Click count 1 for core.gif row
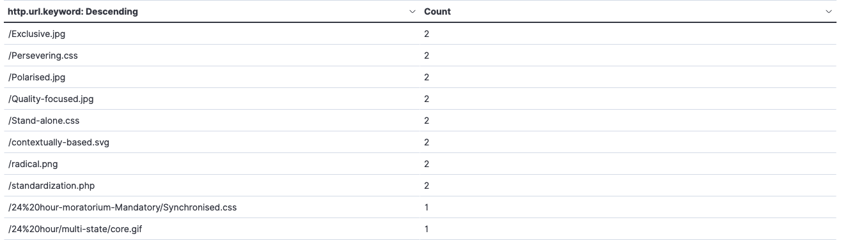 click(x=427, y=229)
